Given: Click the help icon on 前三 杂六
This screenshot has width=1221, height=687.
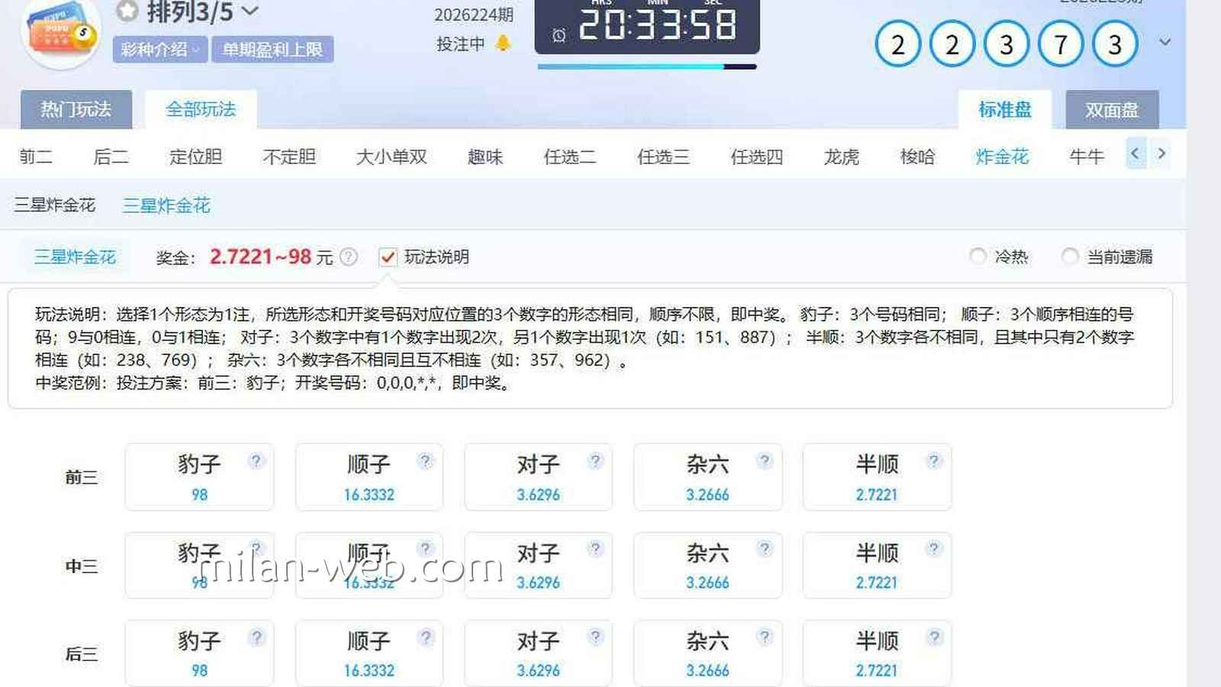Looking at the screenshot, I should click(765, 460).
